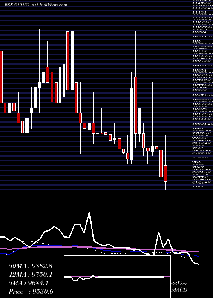The image size is (213, 298).
Task: Click the BSE 519152 ticker label
Action: pyautogui.click(x=17, y=5)
